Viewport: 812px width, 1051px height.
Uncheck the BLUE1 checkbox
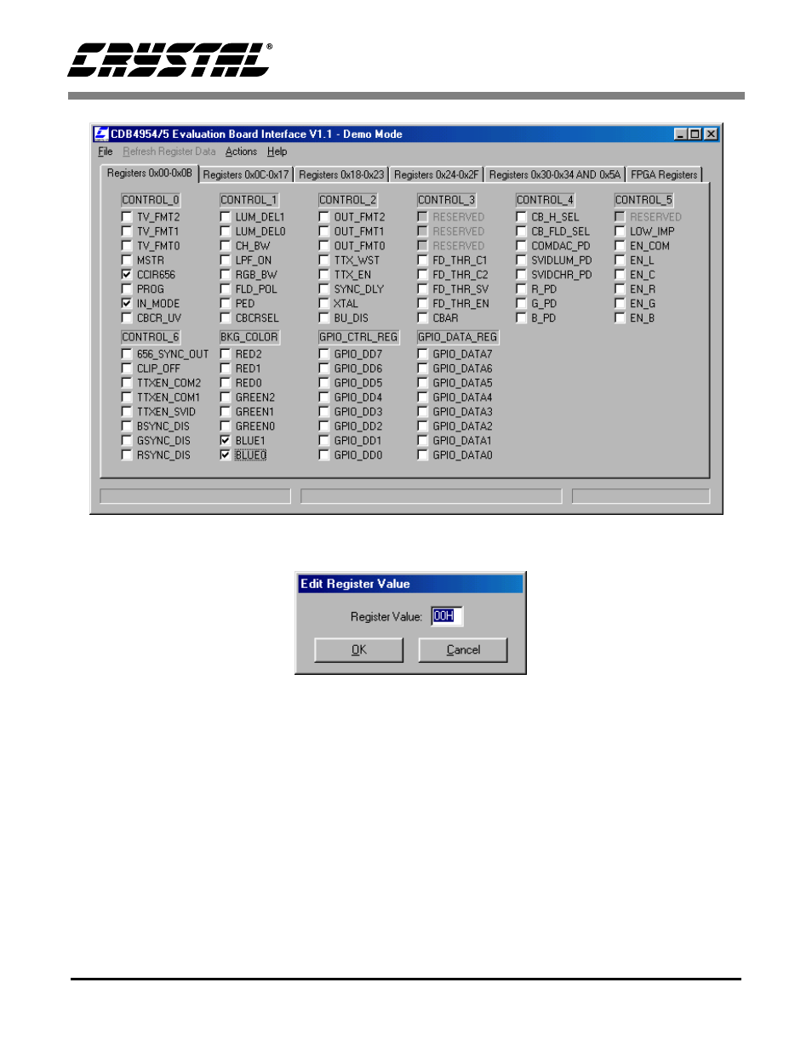pos(226,441)
